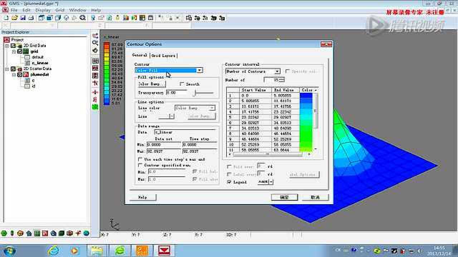Enable the Smooth checkbox in Fill options
The width and height of the screenshot is (458, 257).
(182, 84)
